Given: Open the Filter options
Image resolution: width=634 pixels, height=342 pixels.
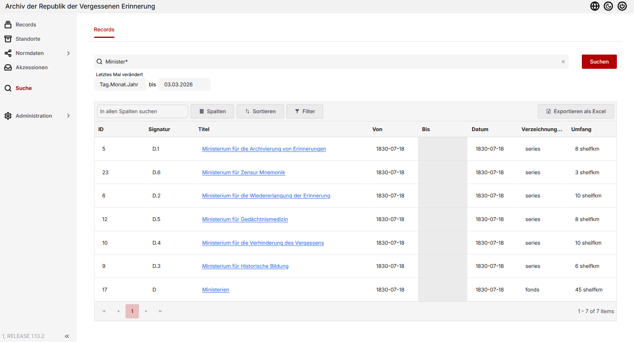Looking at the screenshot, I should coord(305,112).
